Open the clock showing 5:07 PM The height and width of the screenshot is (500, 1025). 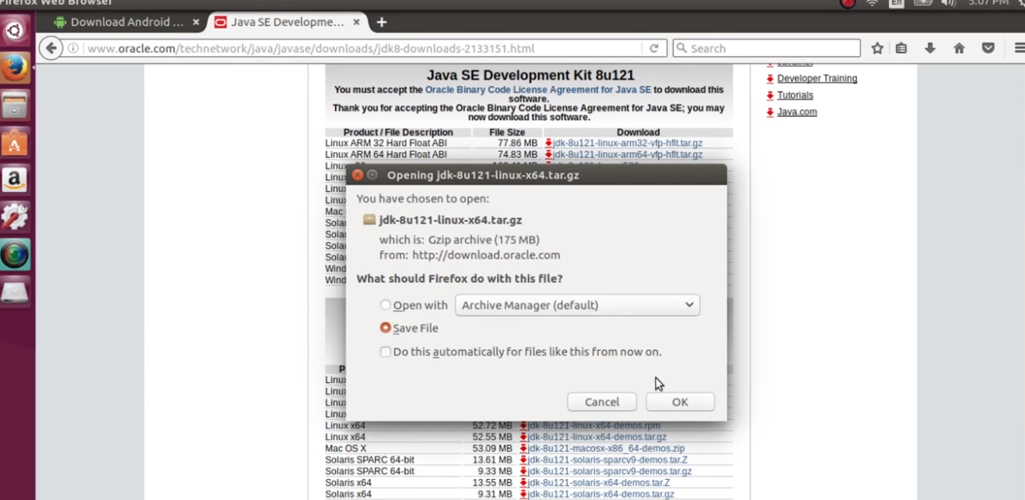click(x=988, y=3)
